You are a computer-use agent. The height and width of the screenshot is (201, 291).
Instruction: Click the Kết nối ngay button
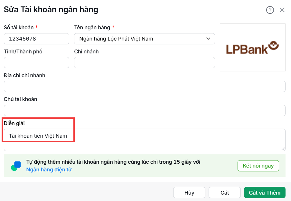[258, 166]
